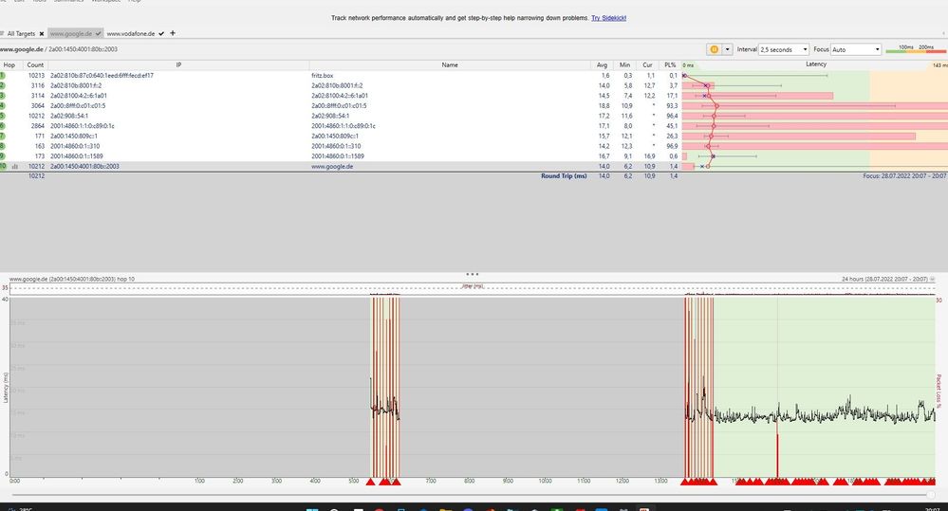Toggle the timeline graph icon on hop 10
Viewport: 948px width, 511px height.
point(14,166)
